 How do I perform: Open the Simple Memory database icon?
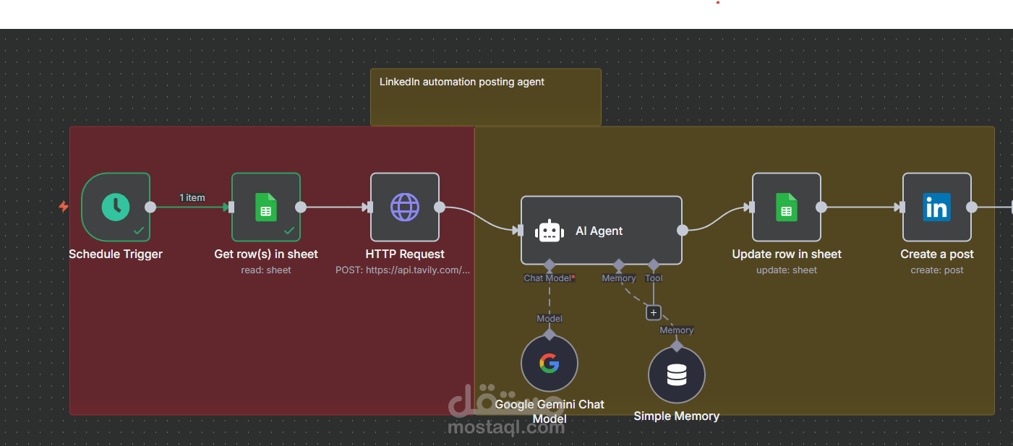point(676,374)
